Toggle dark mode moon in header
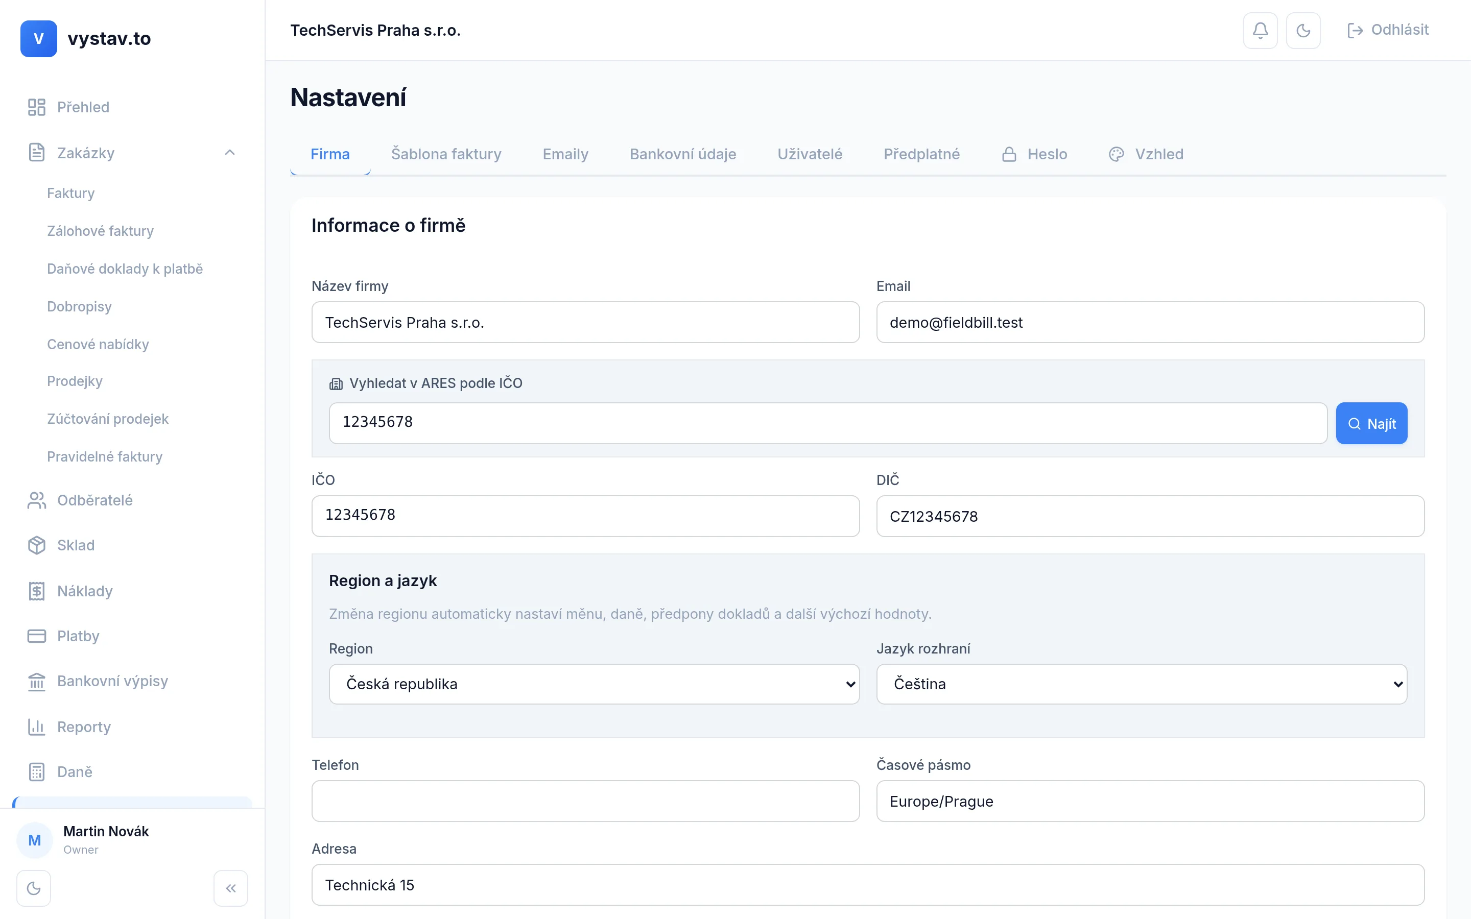 1302,31
